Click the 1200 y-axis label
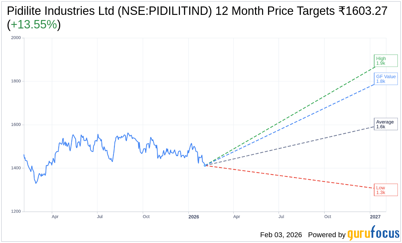The width and height of the screenshot is (402, 243). 16,212
